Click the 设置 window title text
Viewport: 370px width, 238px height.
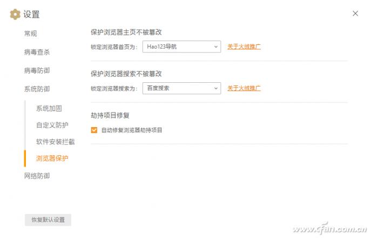coord(31,15)
